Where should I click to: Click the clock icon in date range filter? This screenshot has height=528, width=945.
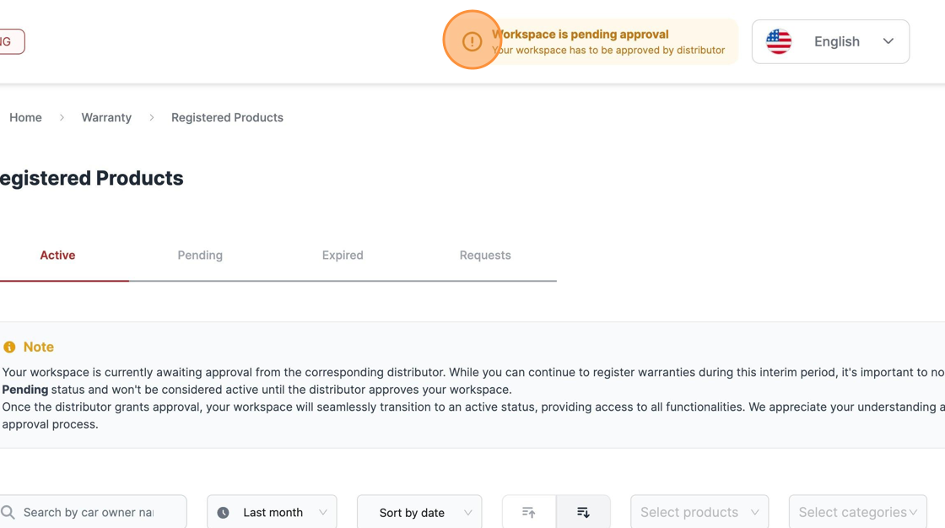223,512
